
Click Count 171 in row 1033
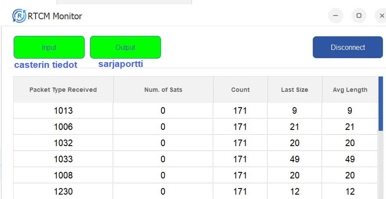[240, 159]
